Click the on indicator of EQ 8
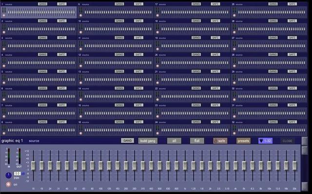The width and height of the screenshot is (312, 194). click(4, 133)
